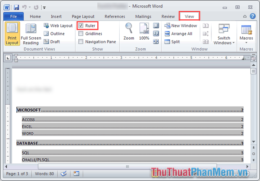
Task: Click the EXCEL table of contents entry
Action: click(133, 127)
